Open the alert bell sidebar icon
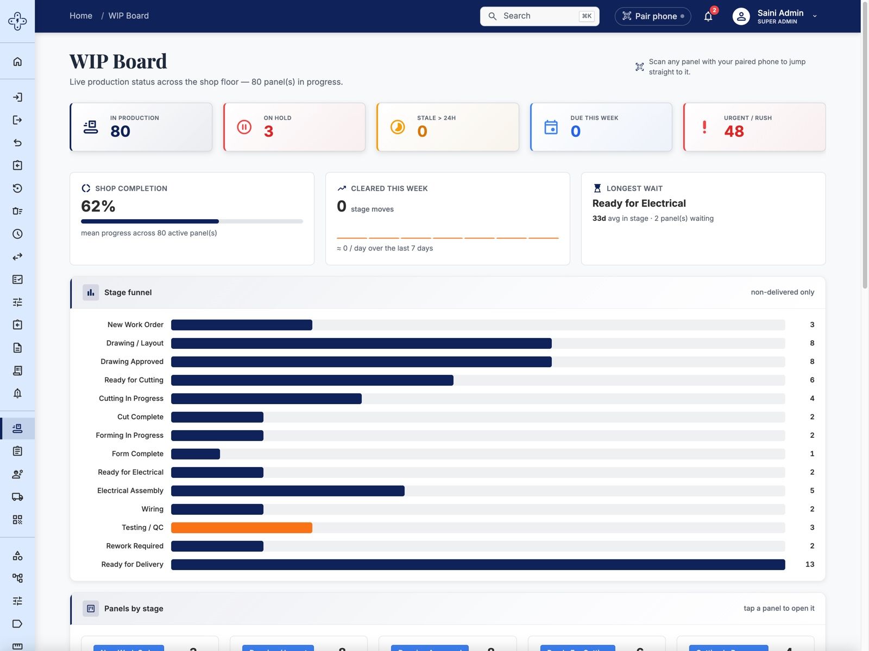 17,393
